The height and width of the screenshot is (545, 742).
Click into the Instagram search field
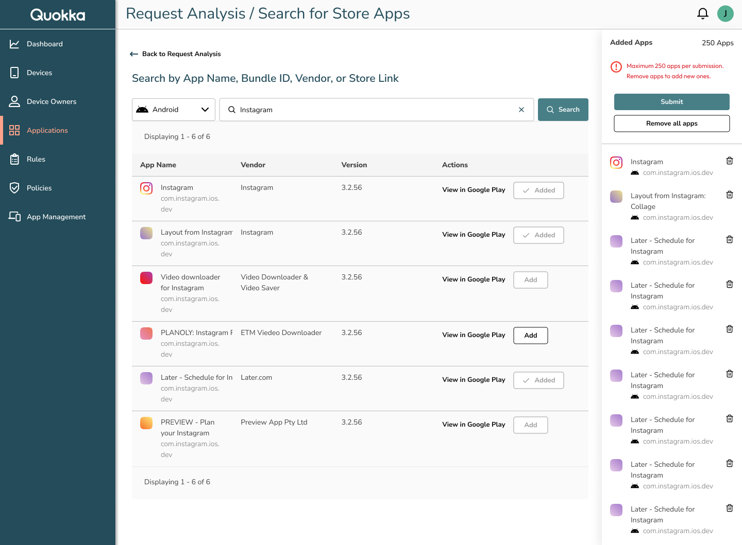(376, 110)
